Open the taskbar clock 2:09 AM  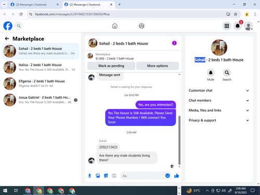click(x=241, y=190)
